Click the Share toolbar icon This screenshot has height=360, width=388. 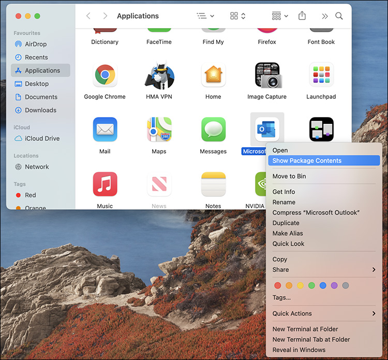302,16
